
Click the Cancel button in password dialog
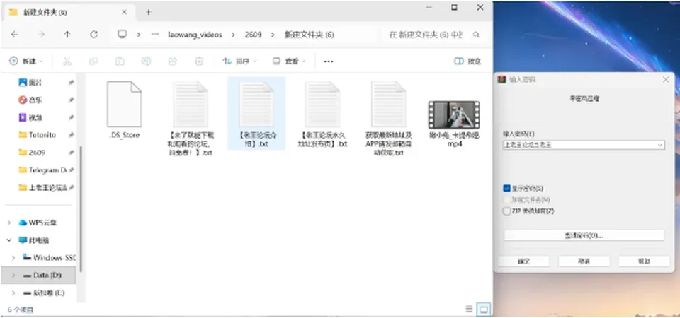pyautogui.click(x=584, y=261)
